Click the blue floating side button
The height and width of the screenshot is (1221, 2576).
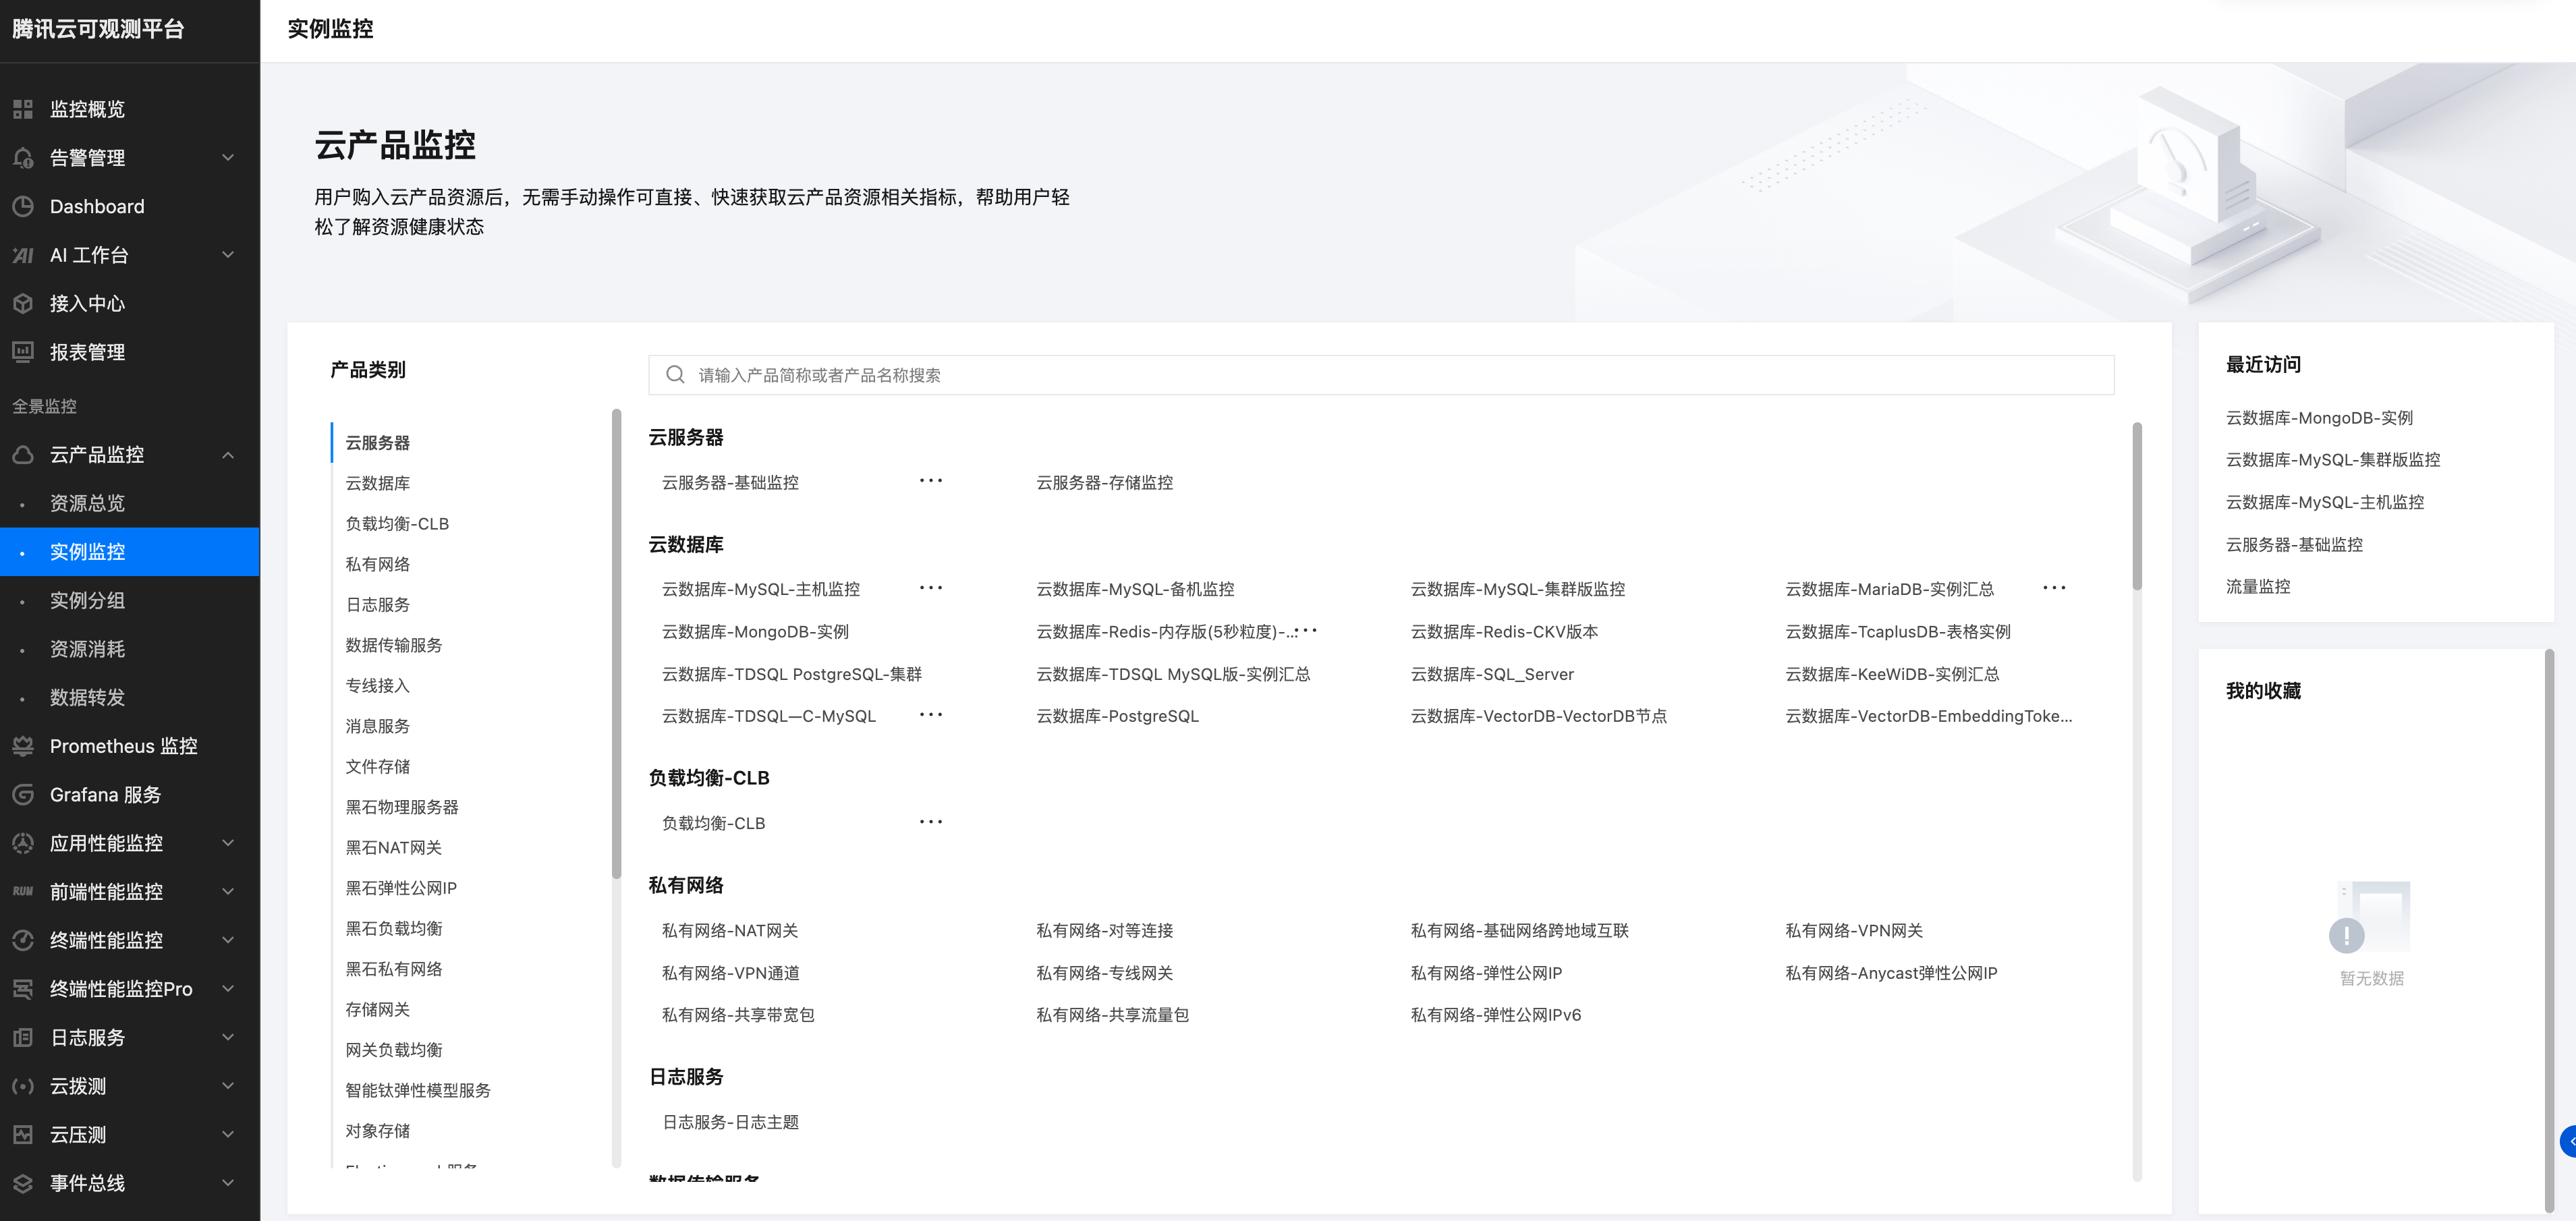coord(2568,1141)
